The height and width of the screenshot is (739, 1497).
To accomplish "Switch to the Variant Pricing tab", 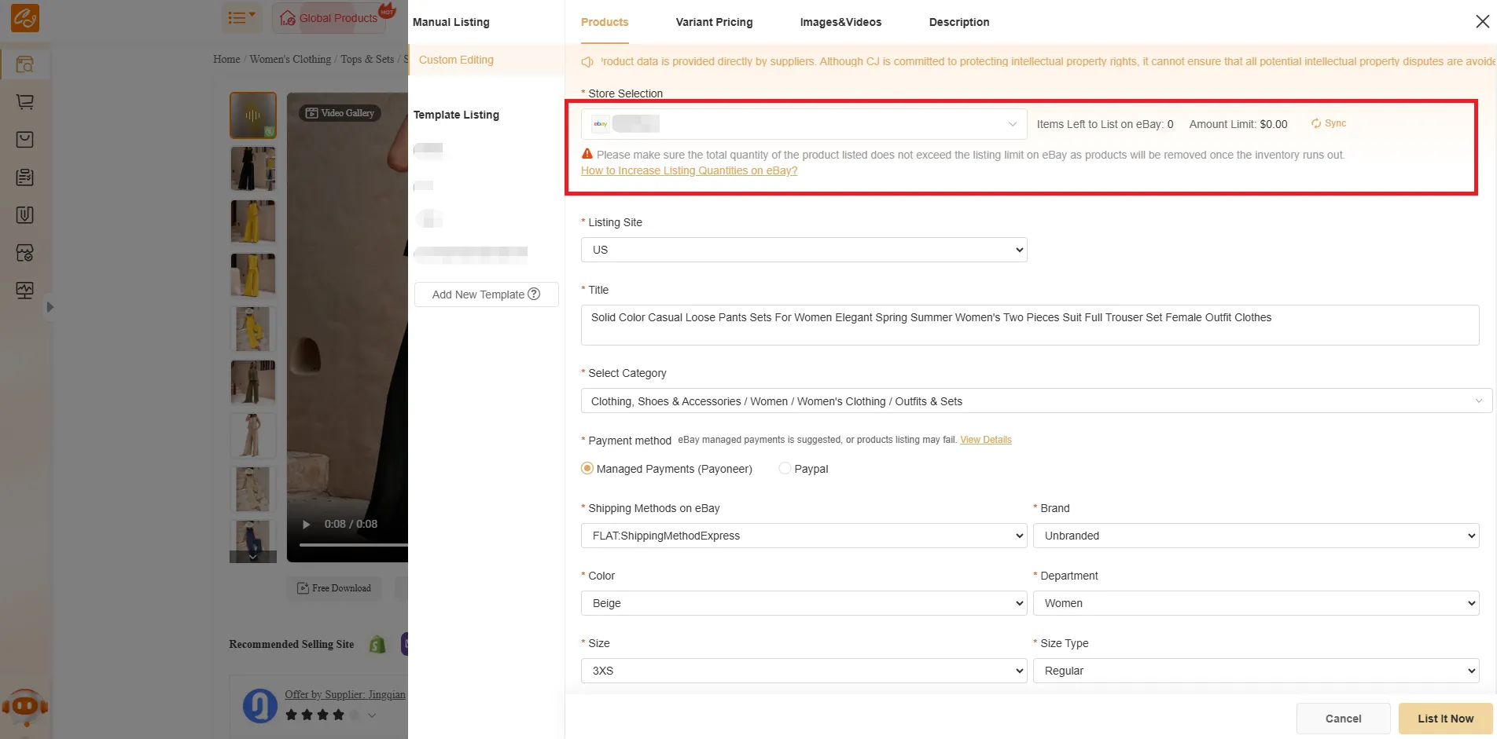I will click(x=714, y=22).
